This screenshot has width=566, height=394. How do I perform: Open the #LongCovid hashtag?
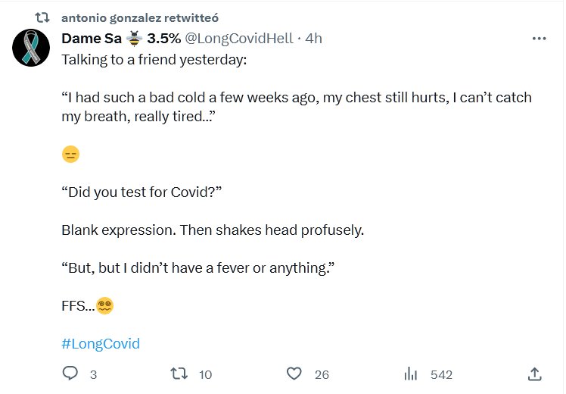101,343
